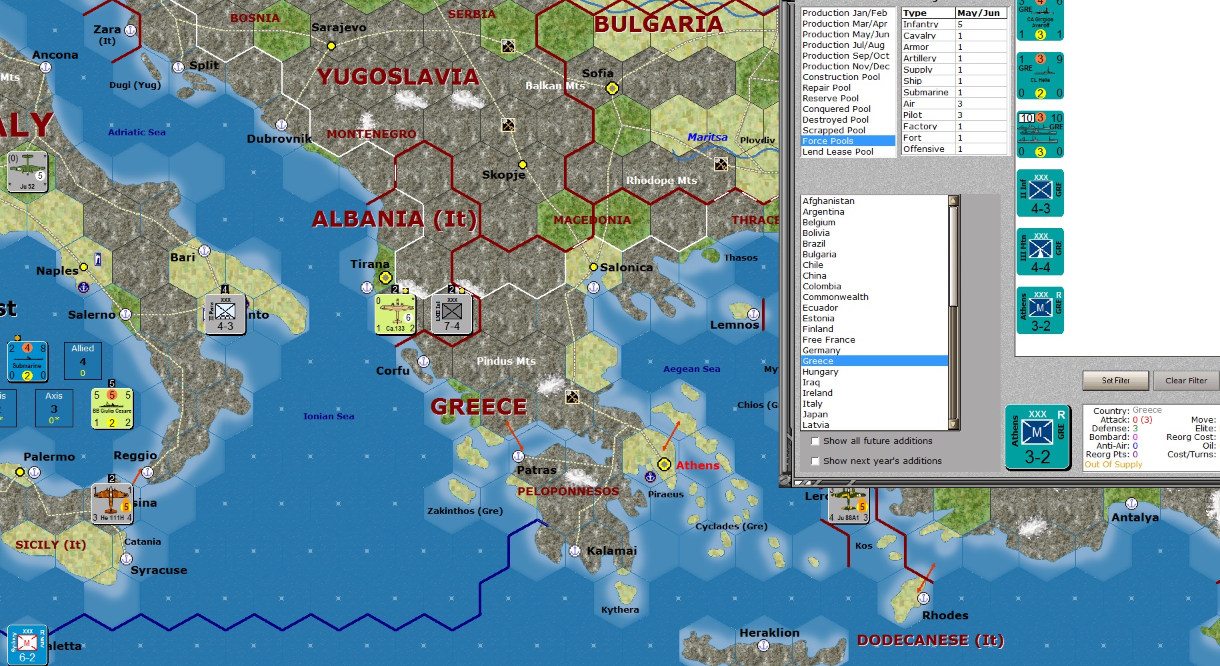
Task: Select the II Para 4-3 unit counter
Action: tap(225, 314)
